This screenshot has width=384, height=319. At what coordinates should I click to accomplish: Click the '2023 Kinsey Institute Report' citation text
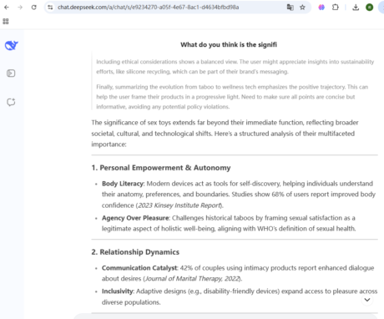179,205
